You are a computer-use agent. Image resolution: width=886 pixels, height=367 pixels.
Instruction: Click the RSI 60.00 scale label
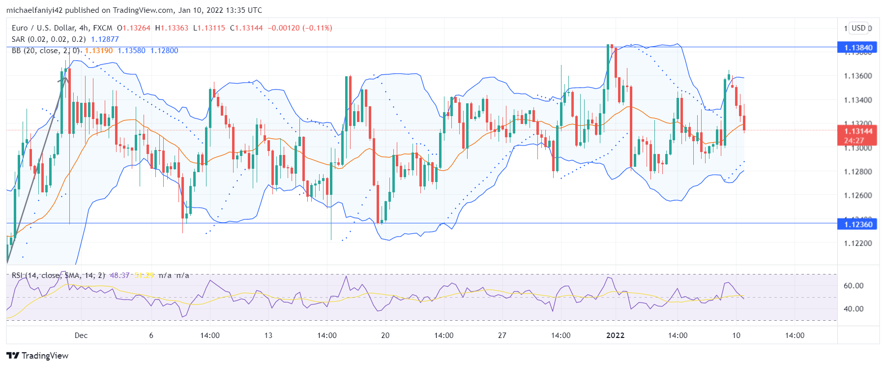(854, 286)
